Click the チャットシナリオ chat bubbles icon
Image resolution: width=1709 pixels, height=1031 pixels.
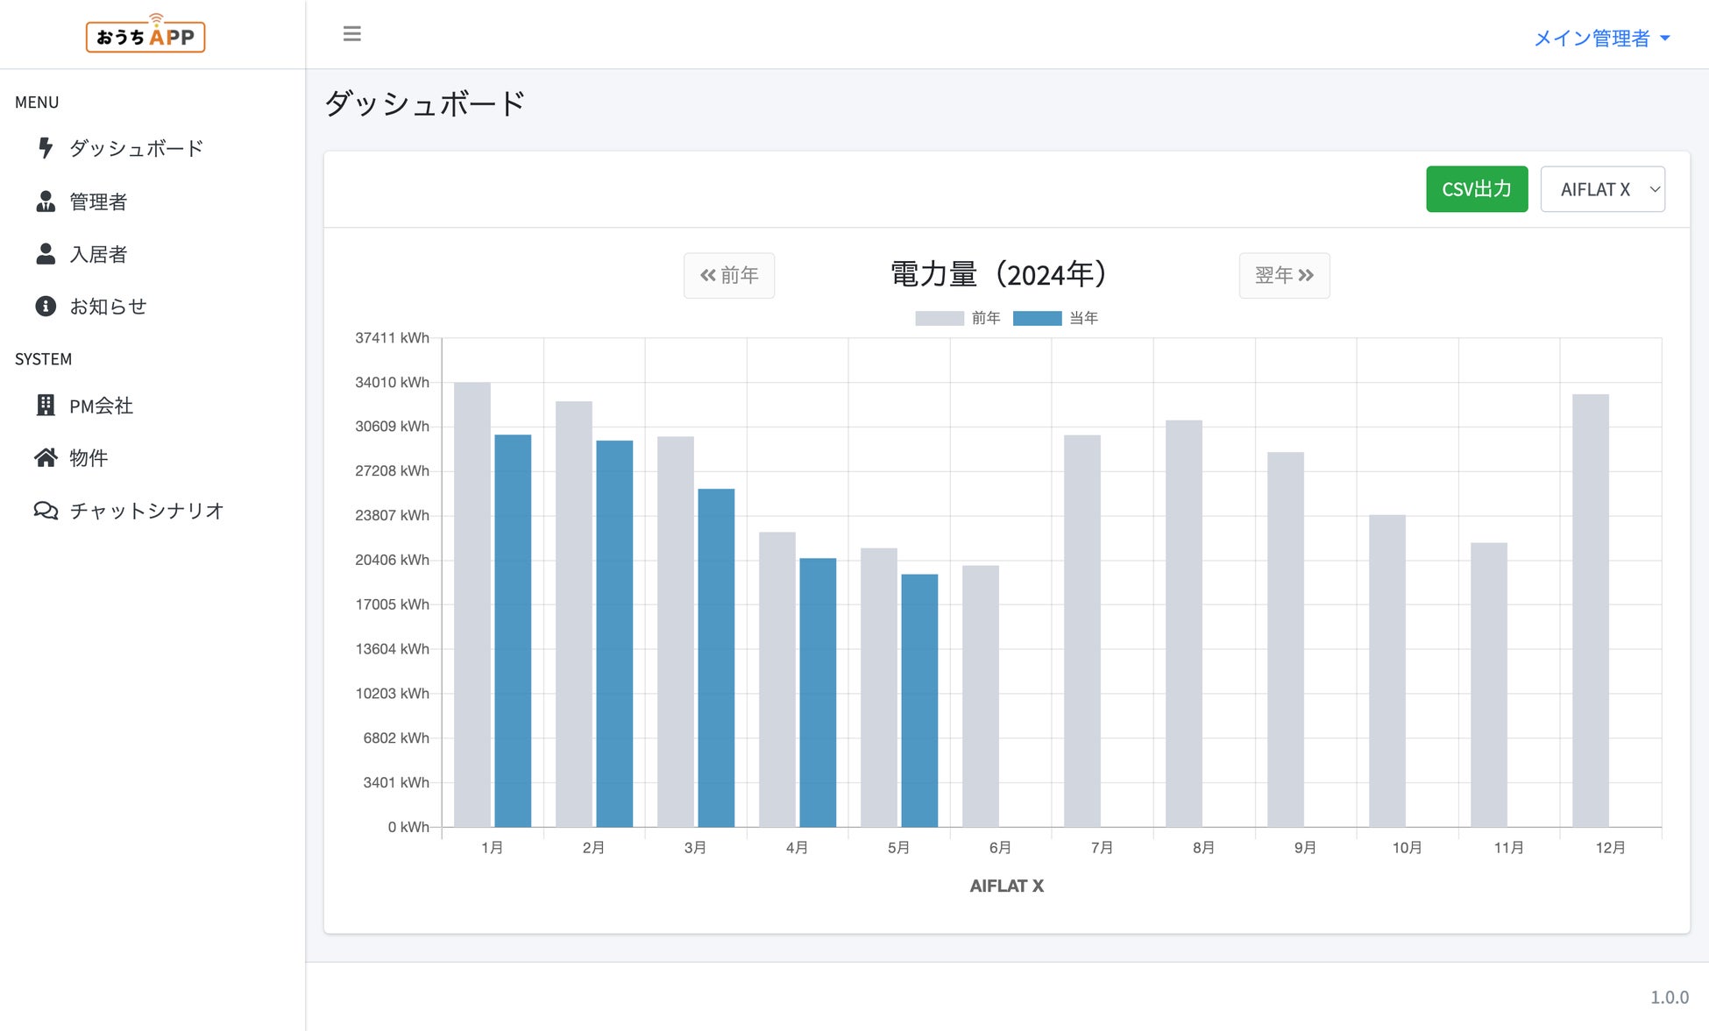[46, 511]
